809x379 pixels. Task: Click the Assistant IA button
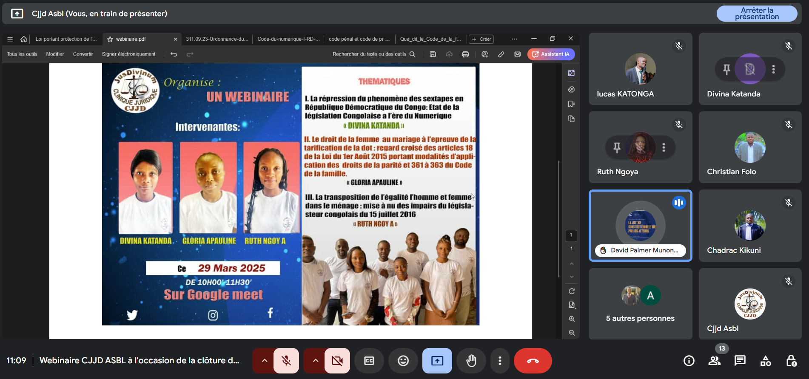coord(551,54)
